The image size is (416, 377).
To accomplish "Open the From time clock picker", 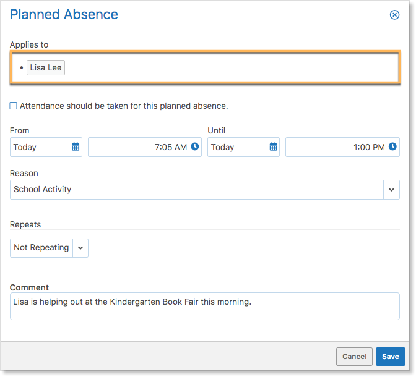I will 195,146.
